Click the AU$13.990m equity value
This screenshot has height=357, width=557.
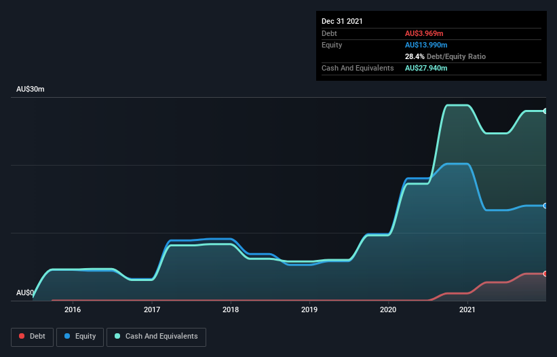426,45
